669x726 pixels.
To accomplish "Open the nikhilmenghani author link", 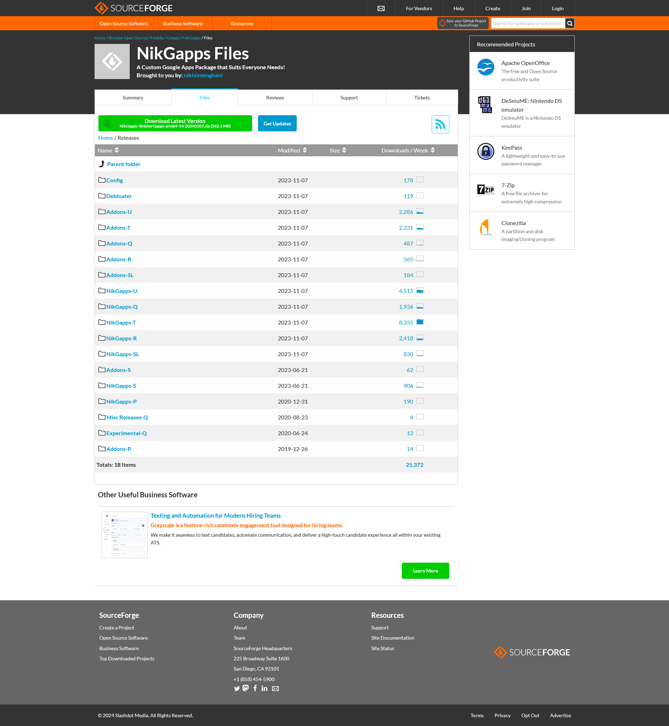I will pos(203,75).
